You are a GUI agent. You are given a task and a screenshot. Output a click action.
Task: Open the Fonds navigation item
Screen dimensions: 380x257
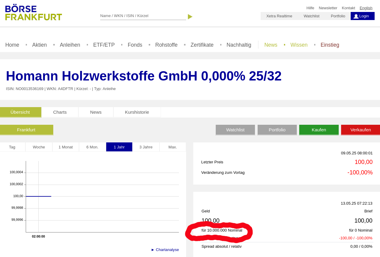(135, 45)
